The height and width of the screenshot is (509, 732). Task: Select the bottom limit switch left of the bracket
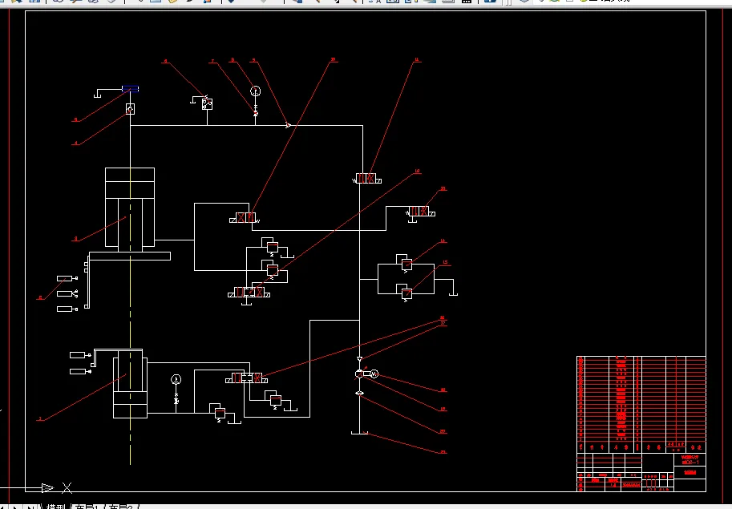[x=67, y=309]
